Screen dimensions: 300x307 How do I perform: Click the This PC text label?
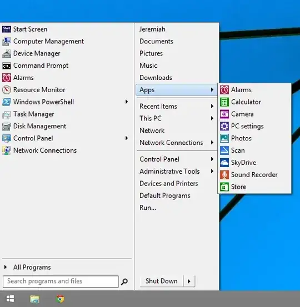click(151, 118)
